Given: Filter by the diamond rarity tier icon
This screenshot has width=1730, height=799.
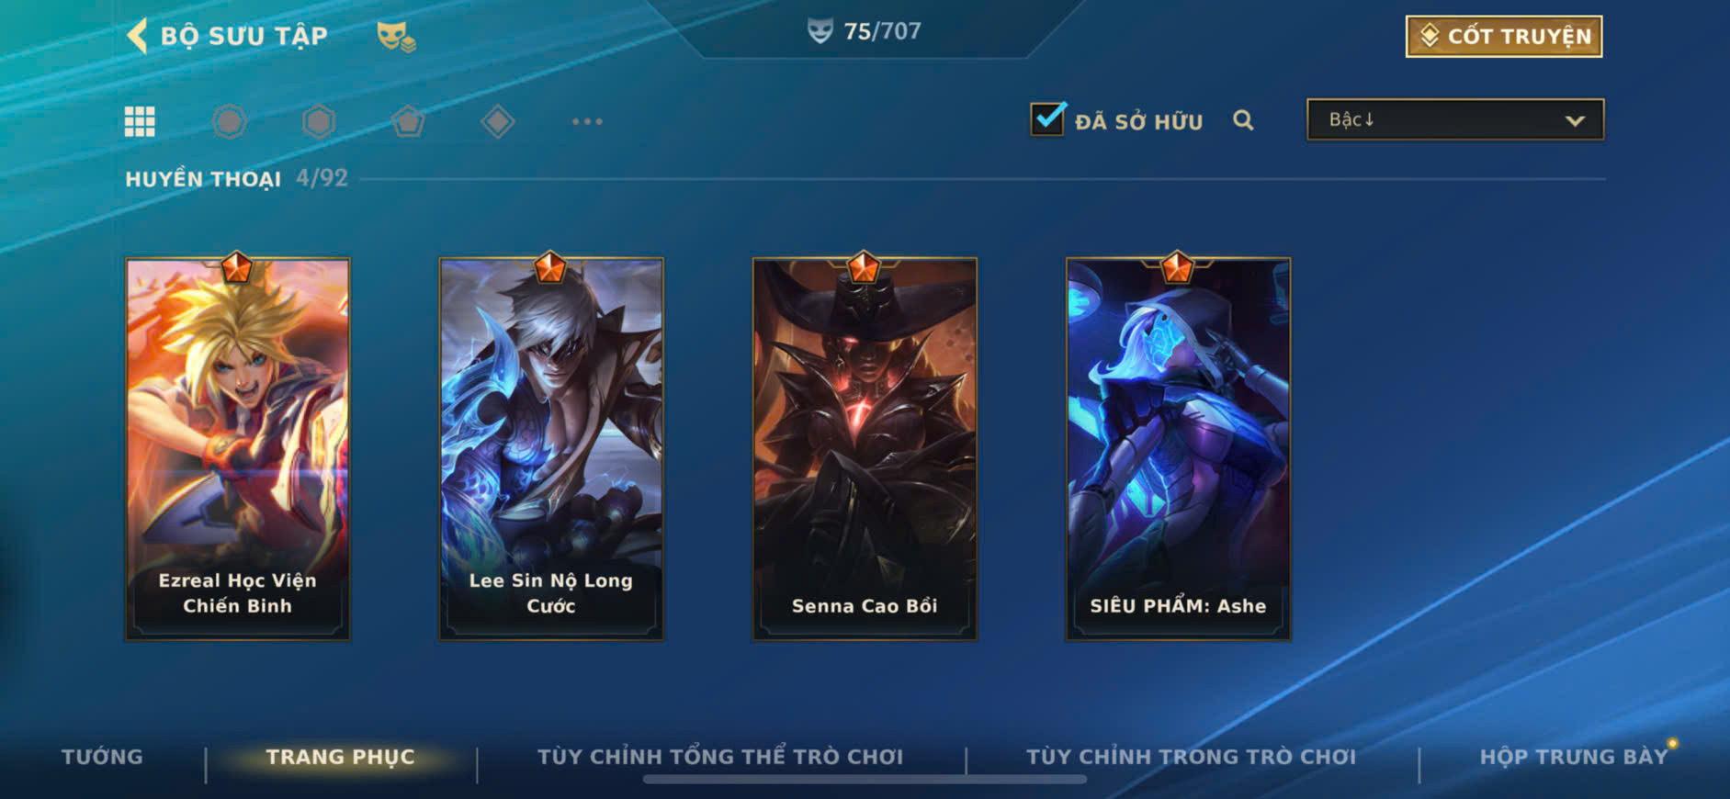Looking at the screenshot, I should pos(497,121).
